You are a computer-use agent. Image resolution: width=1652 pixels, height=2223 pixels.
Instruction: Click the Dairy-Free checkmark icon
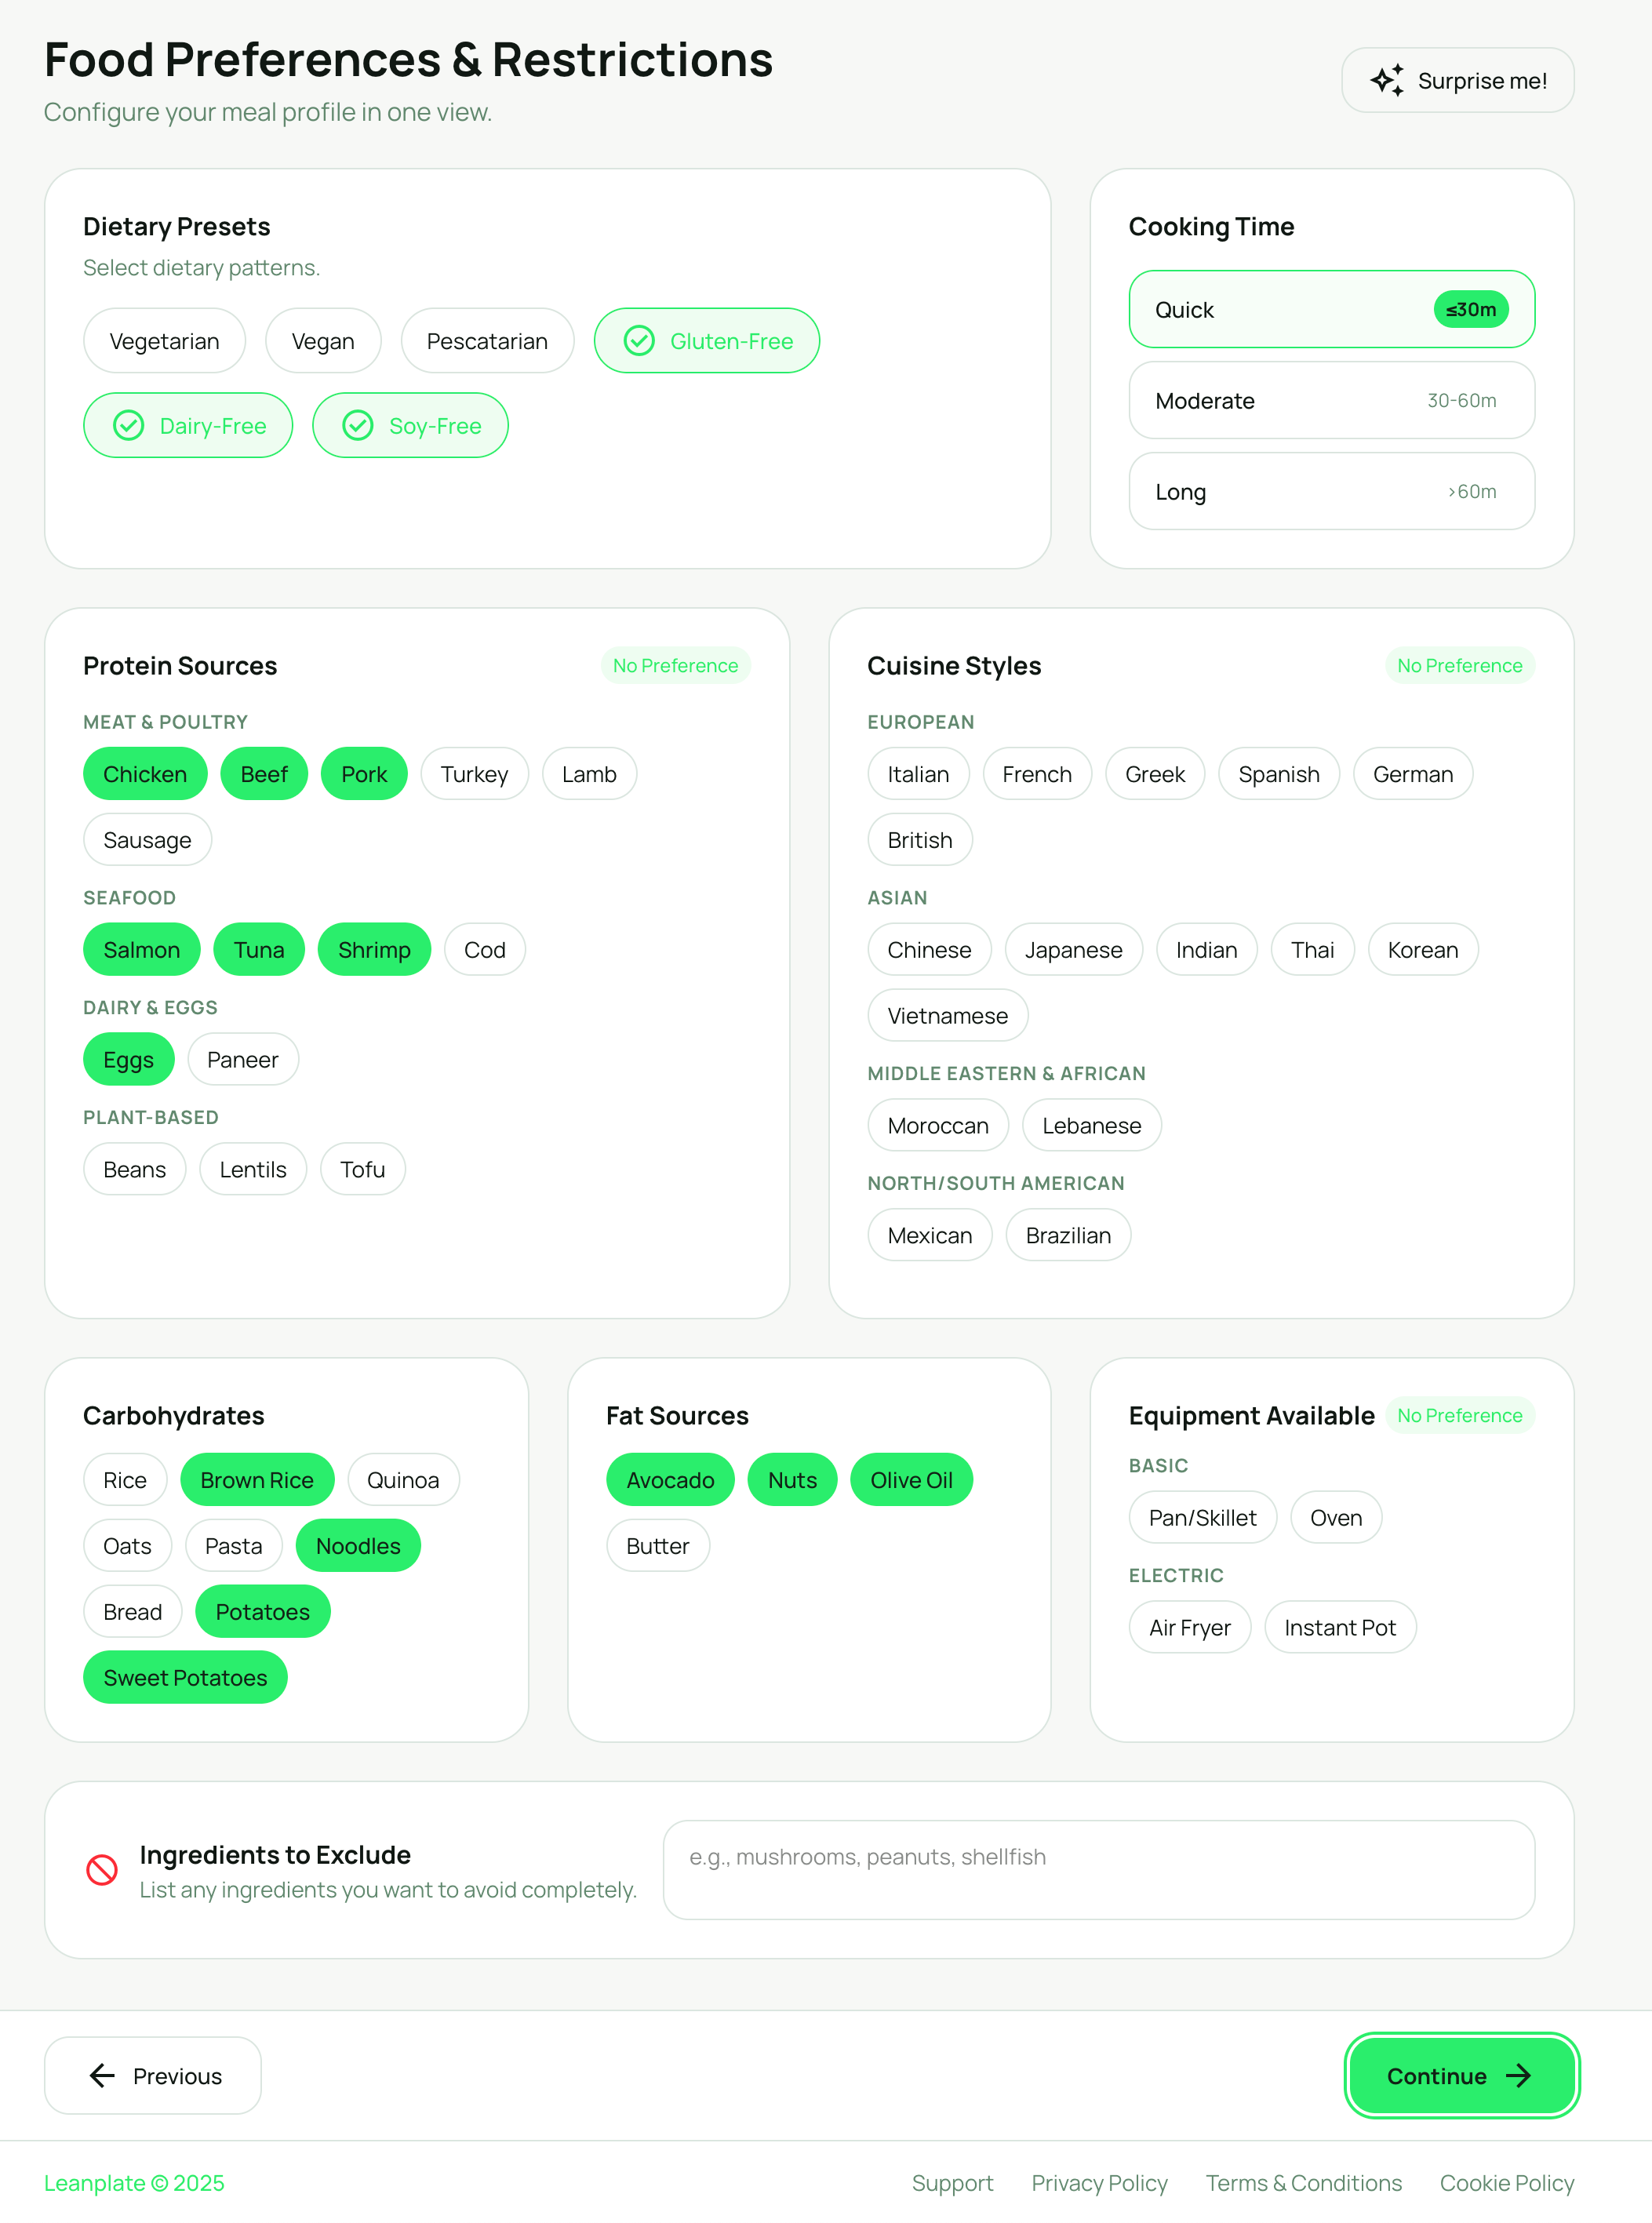coord(128,426)
